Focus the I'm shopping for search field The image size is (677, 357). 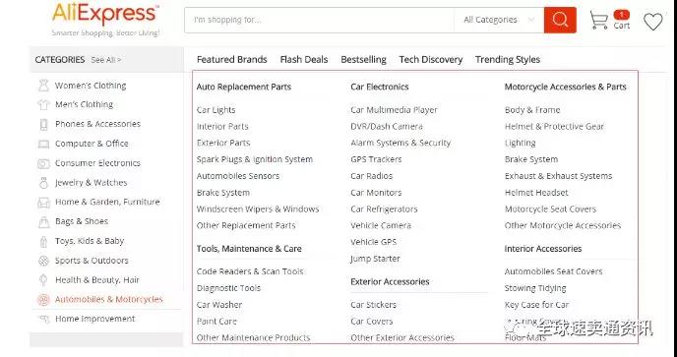pyautogui.click(x=320, y=20)
